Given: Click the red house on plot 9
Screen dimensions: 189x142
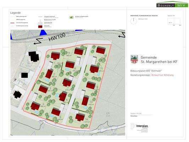Looking at the screenshot, I should [x=79, y=51].
